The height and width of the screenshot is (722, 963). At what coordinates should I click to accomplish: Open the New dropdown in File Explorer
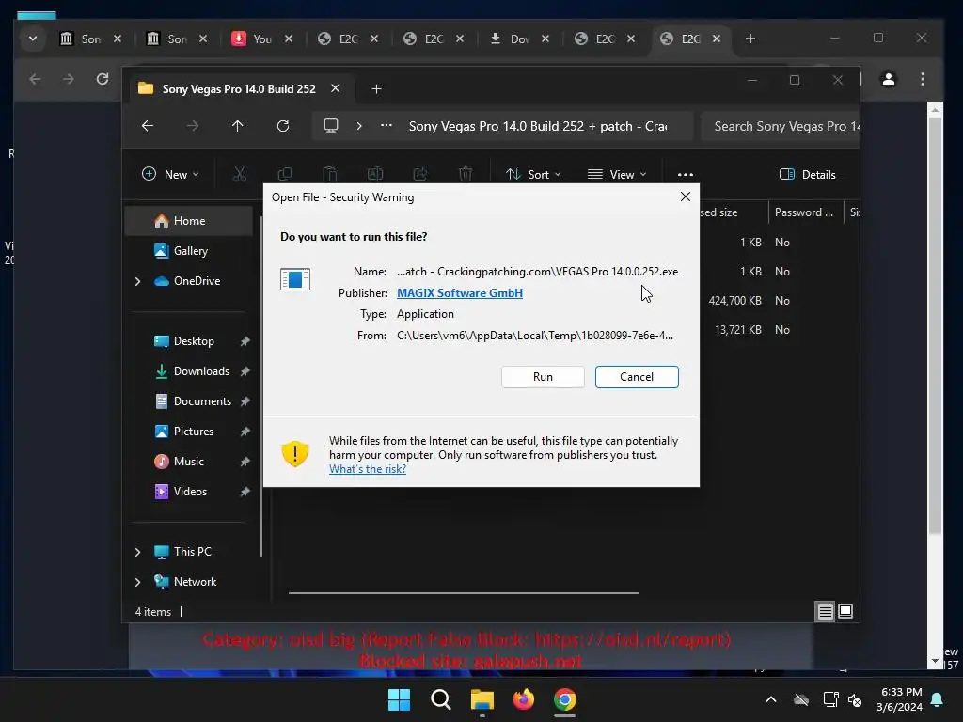(170, 174)
